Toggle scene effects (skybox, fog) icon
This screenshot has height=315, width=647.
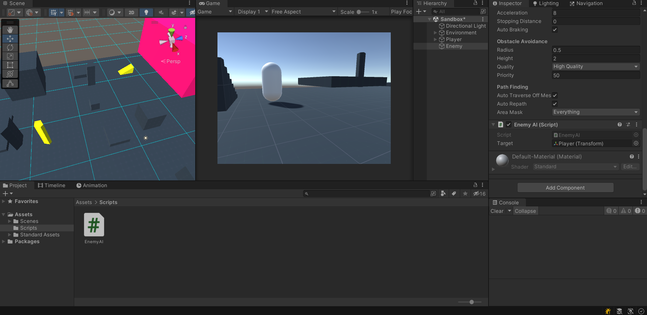(x=174, y=12)
